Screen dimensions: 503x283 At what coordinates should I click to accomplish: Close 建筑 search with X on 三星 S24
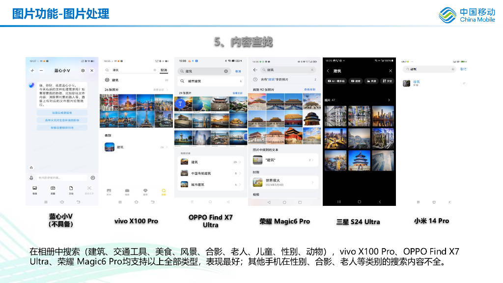click(x=391, y=71)
